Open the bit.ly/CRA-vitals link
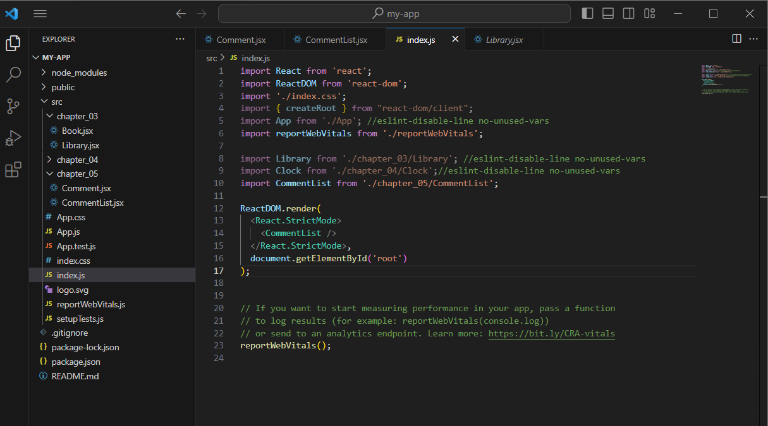 [551, 333]
